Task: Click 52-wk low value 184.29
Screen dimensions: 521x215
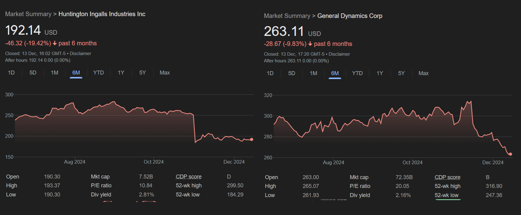Action: tap(235, 195)
